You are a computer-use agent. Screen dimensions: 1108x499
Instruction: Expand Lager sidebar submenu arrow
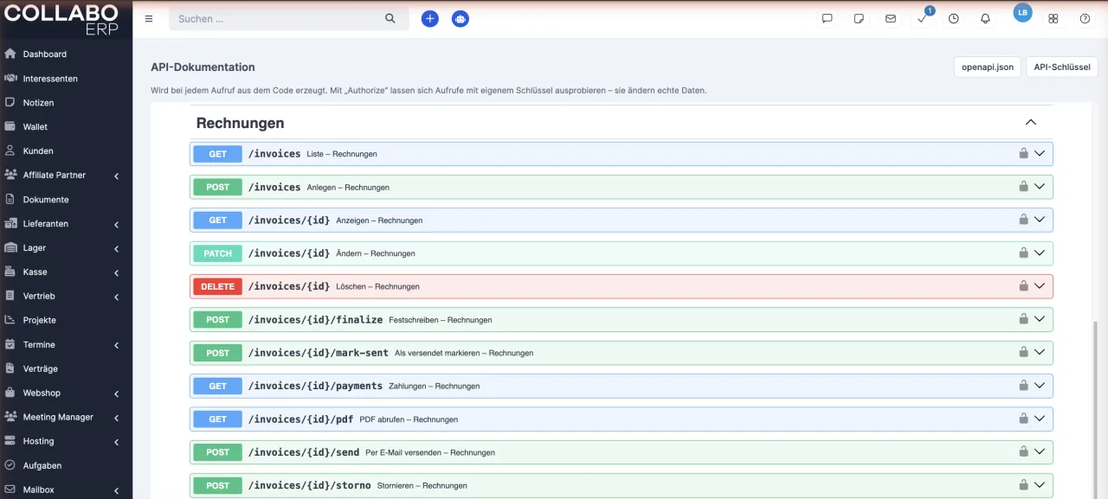[x=116, y=248]
